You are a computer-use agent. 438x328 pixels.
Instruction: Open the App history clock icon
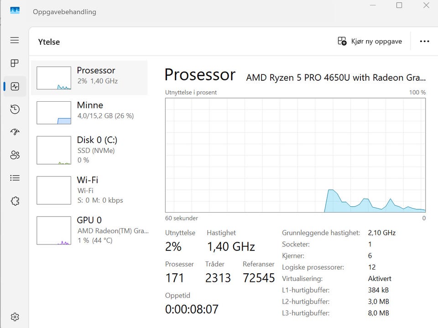click(15, 109)
